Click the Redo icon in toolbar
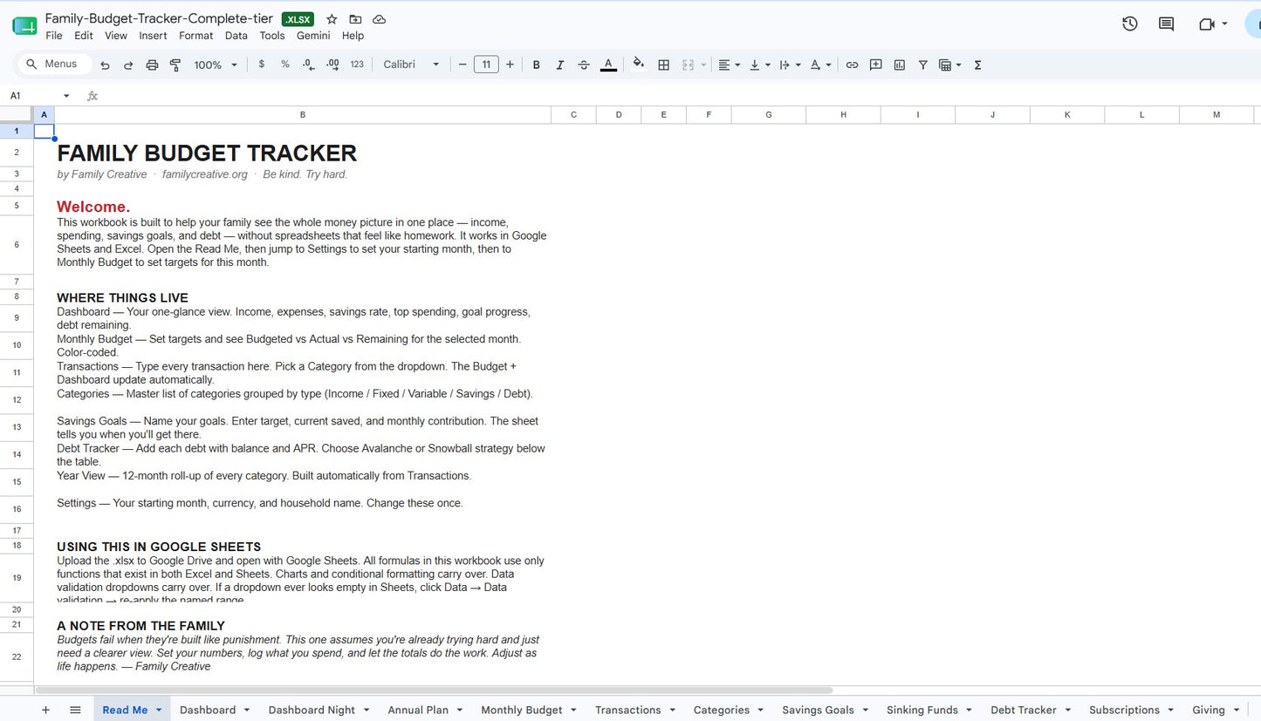Screen dimensions: 1261x721 pos(128,65)
